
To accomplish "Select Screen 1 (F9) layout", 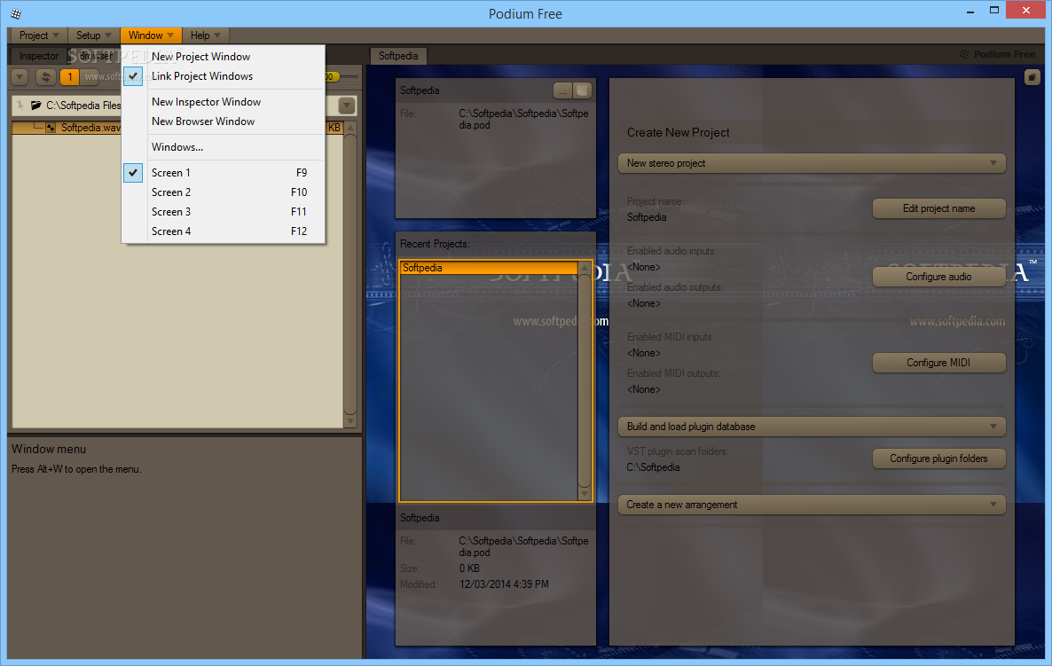I will pyautogui.click(x=223, y=172).
